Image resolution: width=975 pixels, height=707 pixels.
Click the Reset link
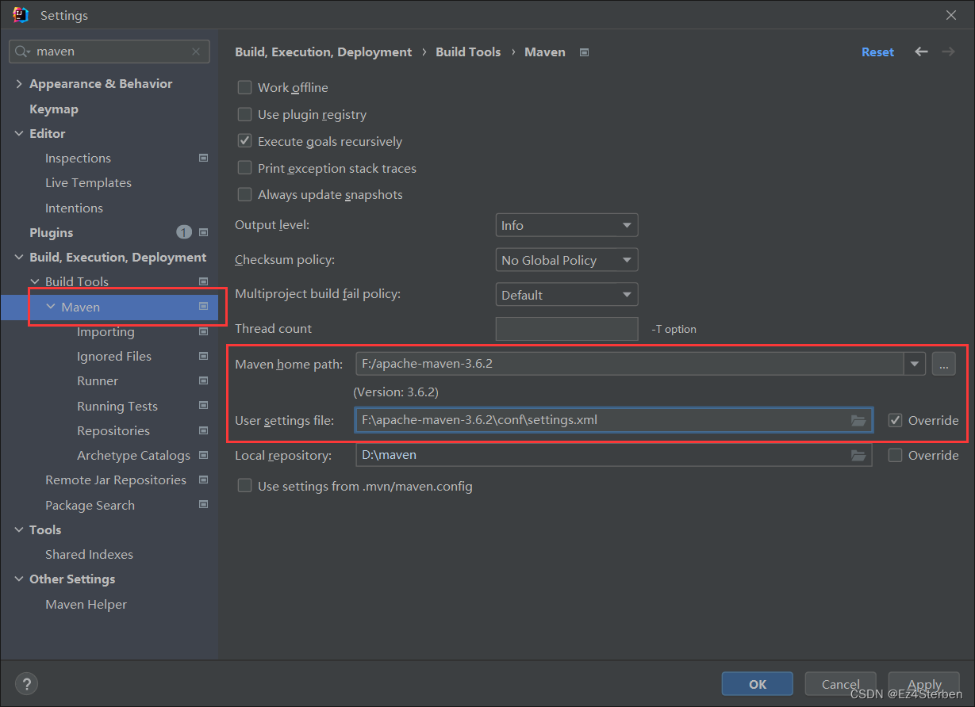tap(877, 52)
